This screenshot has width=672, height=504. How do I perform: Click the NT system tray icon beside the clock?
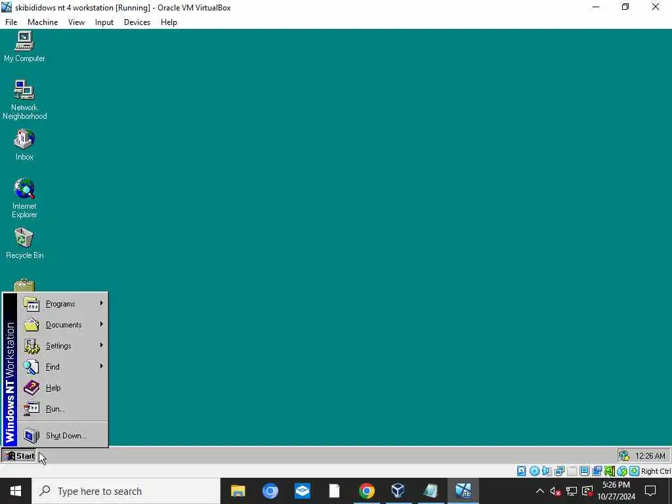click(x=625, y=456)
